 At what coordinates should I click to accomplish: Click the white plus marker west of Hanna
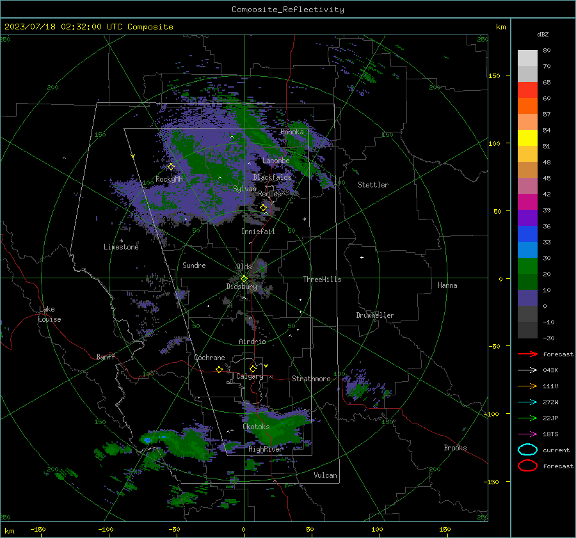pos(362,257)
